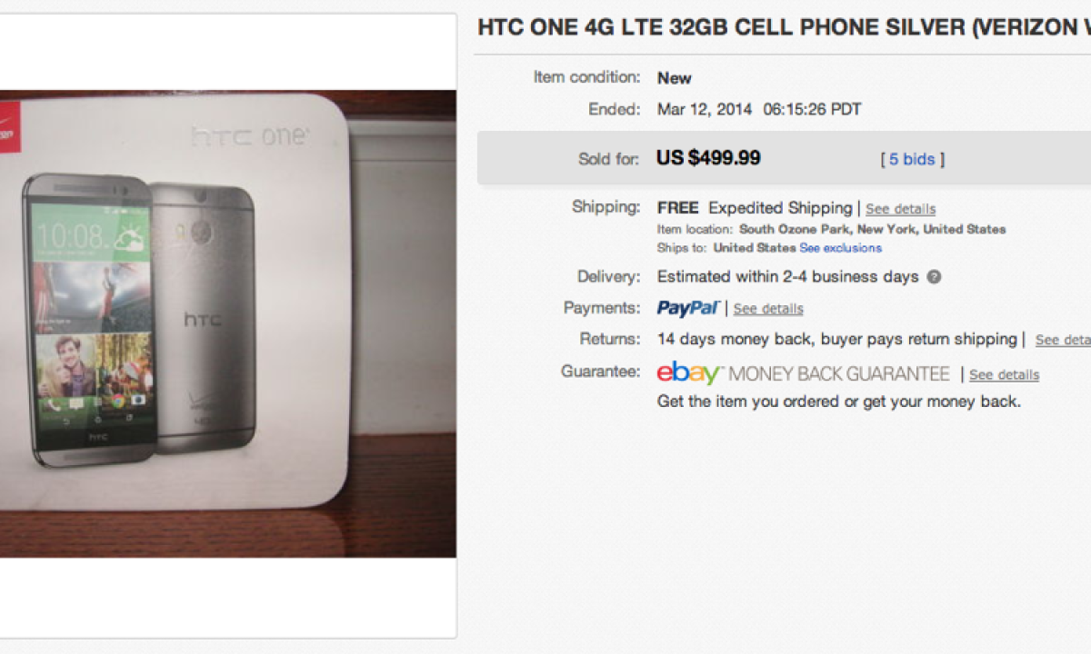Open See details link beside PayPal
Viewport: 1091px width, 654px height.
[768, 309]
